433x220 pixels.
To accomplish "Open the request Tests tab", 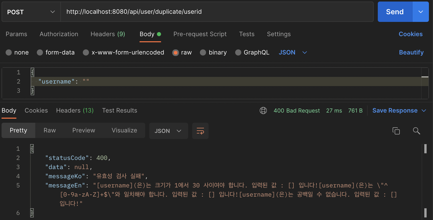I will 247,34.
